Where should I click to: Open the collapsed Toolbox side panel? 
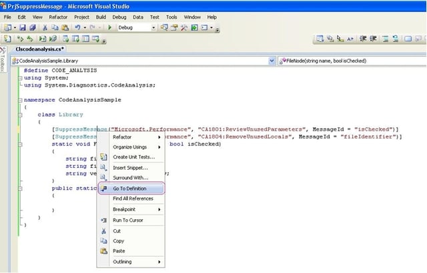[x=3, y=60]
